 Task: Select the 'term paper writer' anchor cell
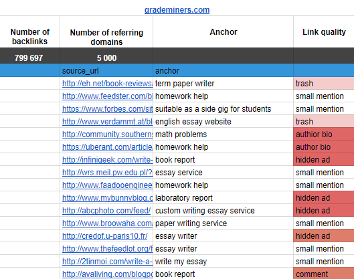coord(224,84)
